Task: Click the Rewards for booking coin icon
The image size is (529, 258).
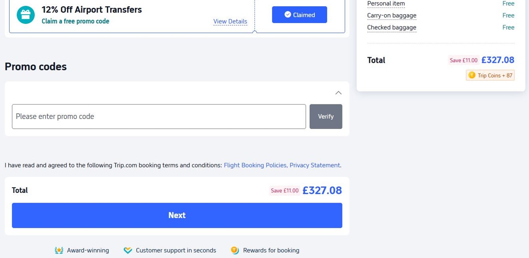Action: [x=235, y=250]
